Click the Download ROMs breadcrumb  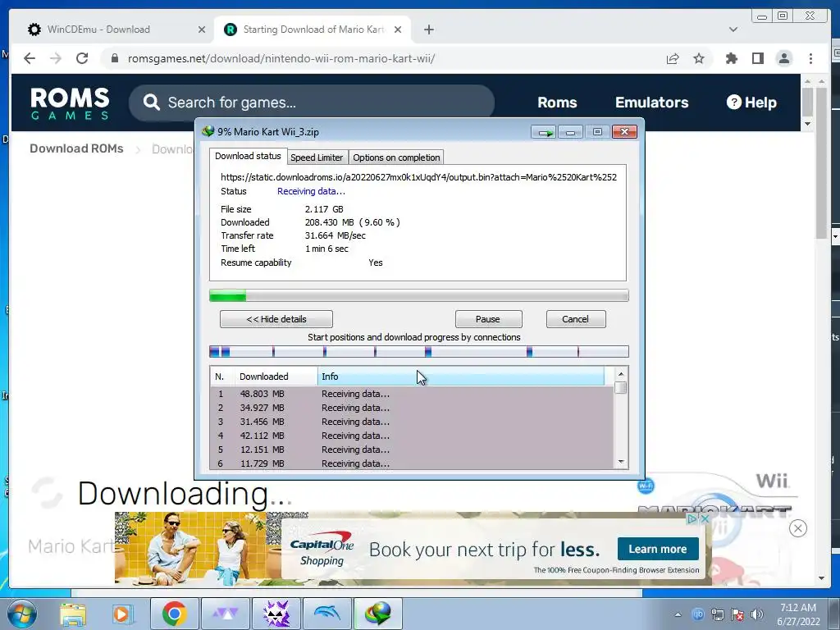click(76, 148)
